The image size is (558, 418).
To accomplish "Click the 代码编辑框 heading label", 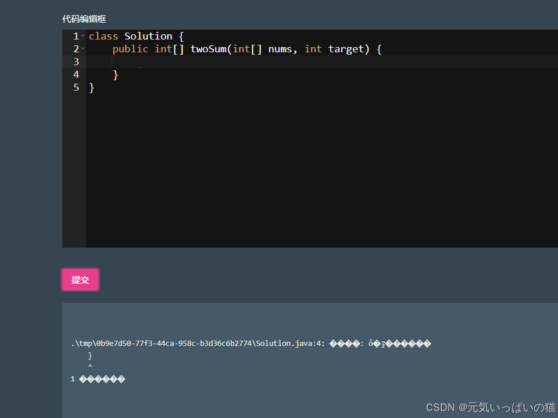I will click(84, 19).
